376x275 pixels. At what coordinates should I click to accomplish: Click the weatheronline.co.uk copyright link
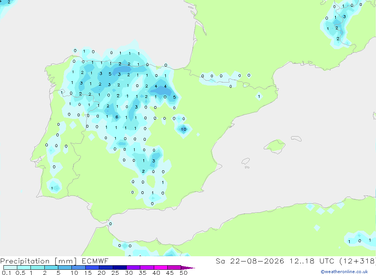344,272
